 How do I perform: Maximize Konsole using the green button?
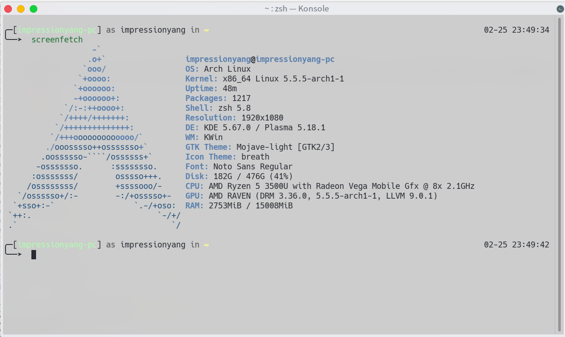point(34,8)
